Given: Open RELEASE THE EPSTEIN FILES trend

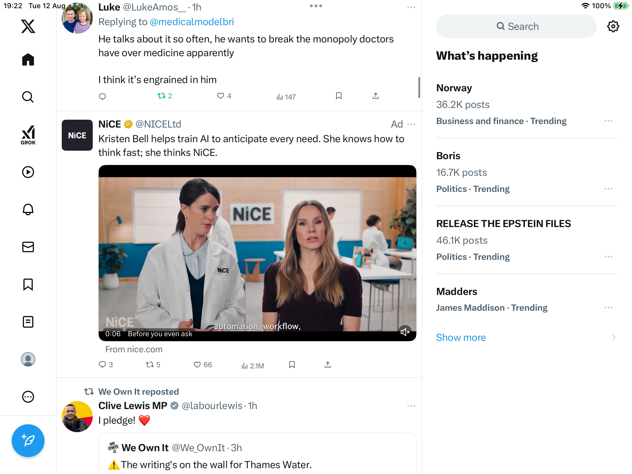Looking at the screenshot, I should (503, 224).
